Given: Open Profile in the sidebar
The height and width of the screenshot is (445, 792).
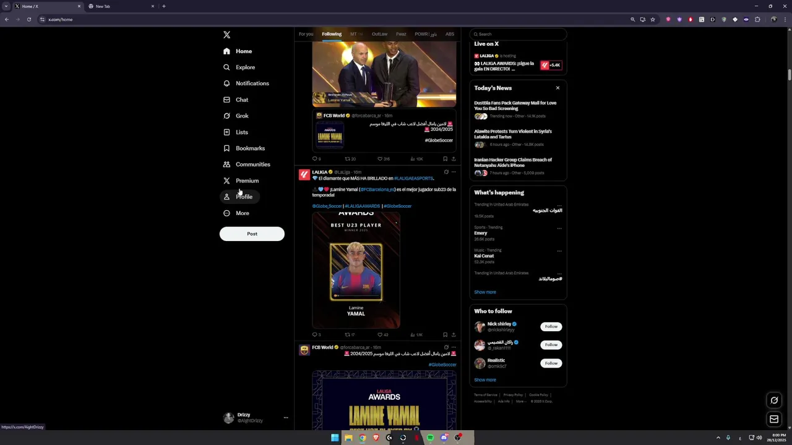Looking at the screenshot, I should [238, 197].
